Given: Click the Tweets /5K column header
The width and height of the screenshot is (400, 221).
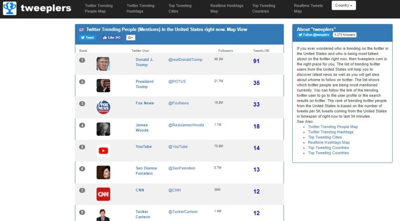Looking at the screenshot, I should coord(261,51).
